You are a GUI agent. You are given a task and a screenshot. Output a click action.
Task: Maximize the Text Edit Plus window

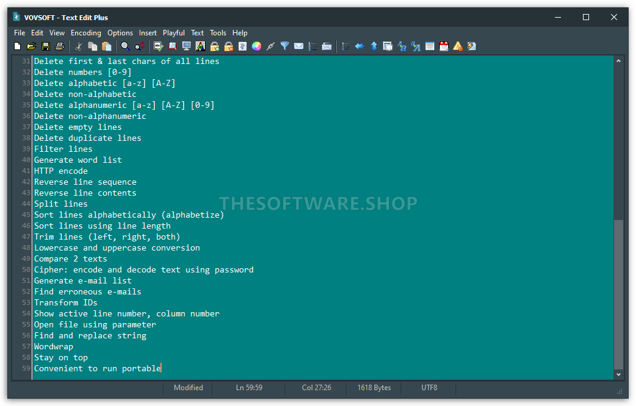(586, 17)
